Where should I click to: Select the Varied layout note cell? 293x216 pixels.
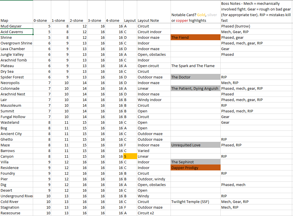[x=154, y=151]
